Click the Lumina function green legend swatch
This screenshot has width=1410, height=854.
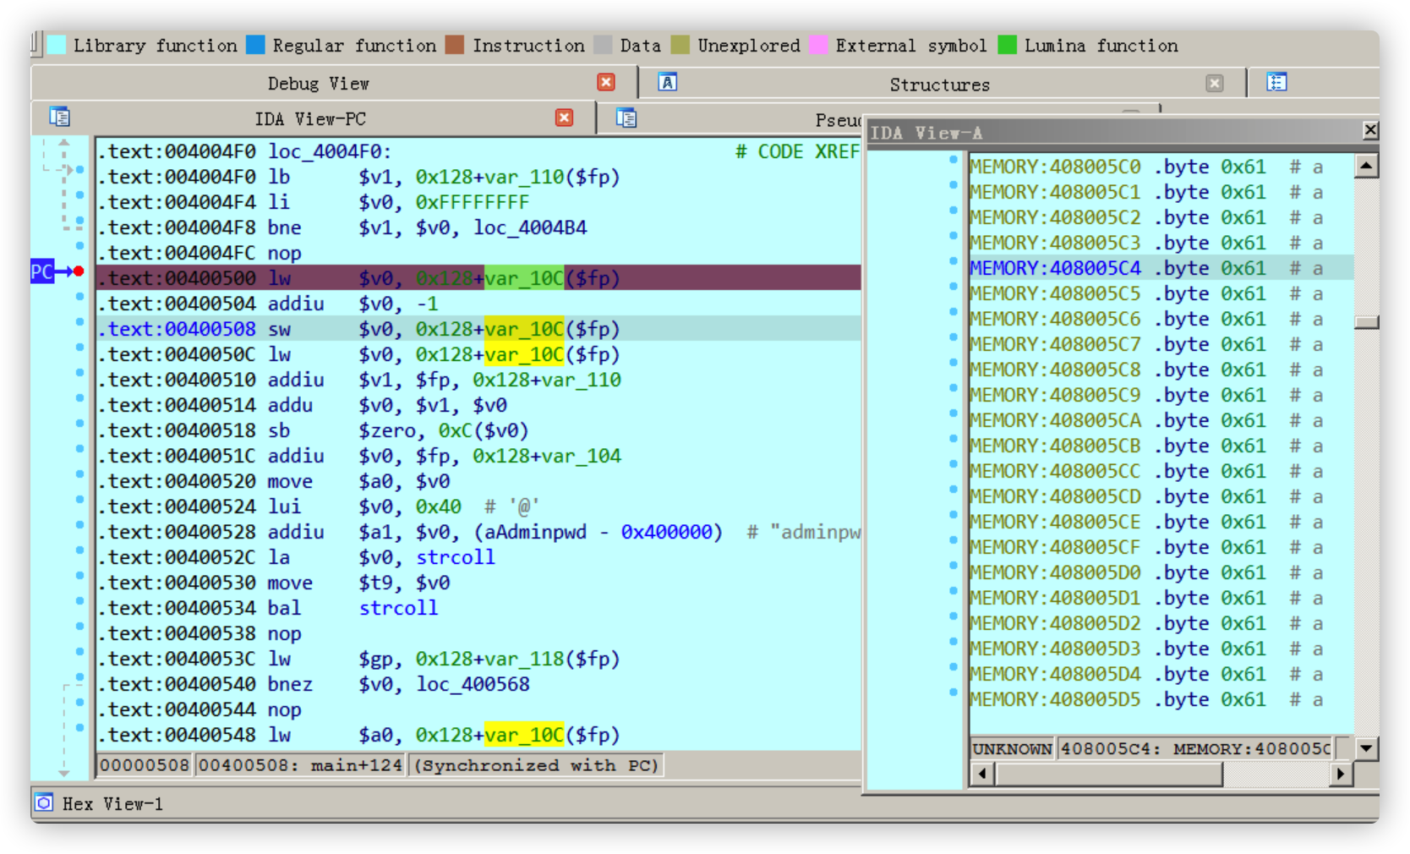coord(1008,45)
